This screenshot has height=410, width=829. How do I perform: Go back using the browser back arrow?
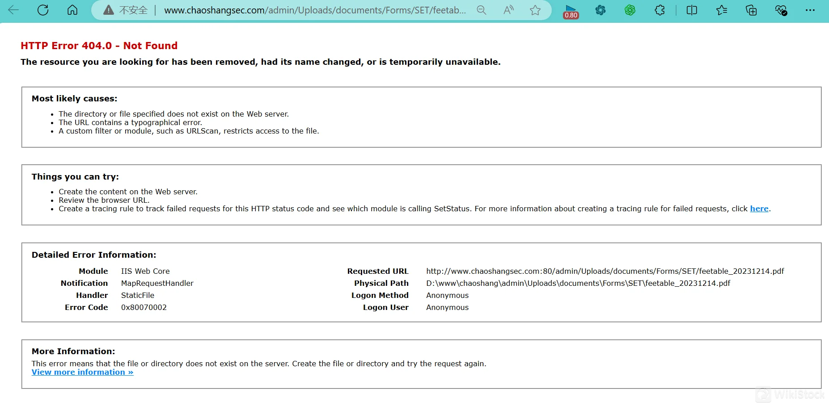13,10
